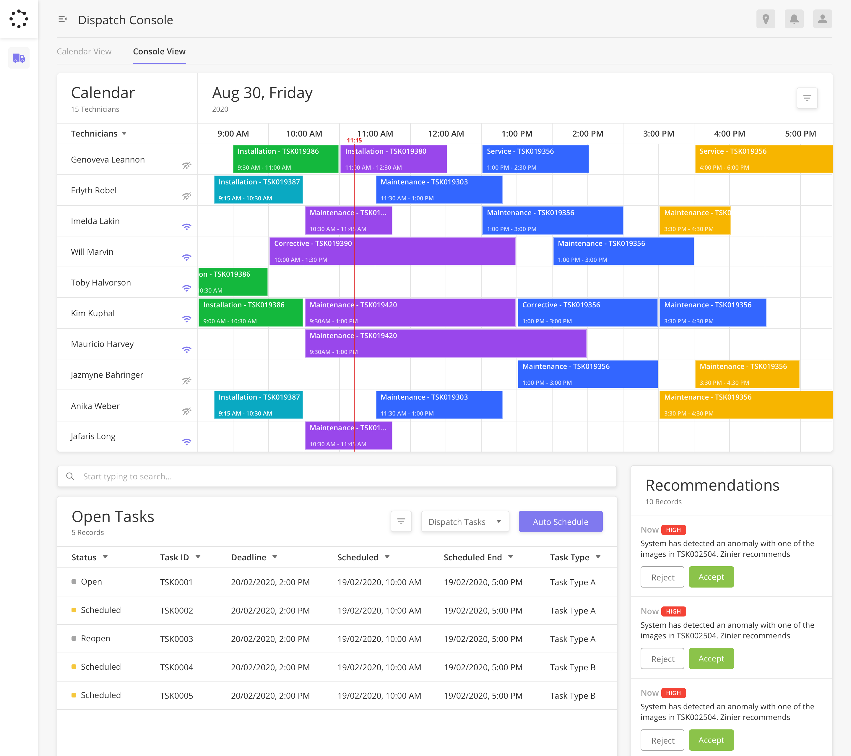
Task: Click the 1:00 PM time column header
Action: point(517,134)
